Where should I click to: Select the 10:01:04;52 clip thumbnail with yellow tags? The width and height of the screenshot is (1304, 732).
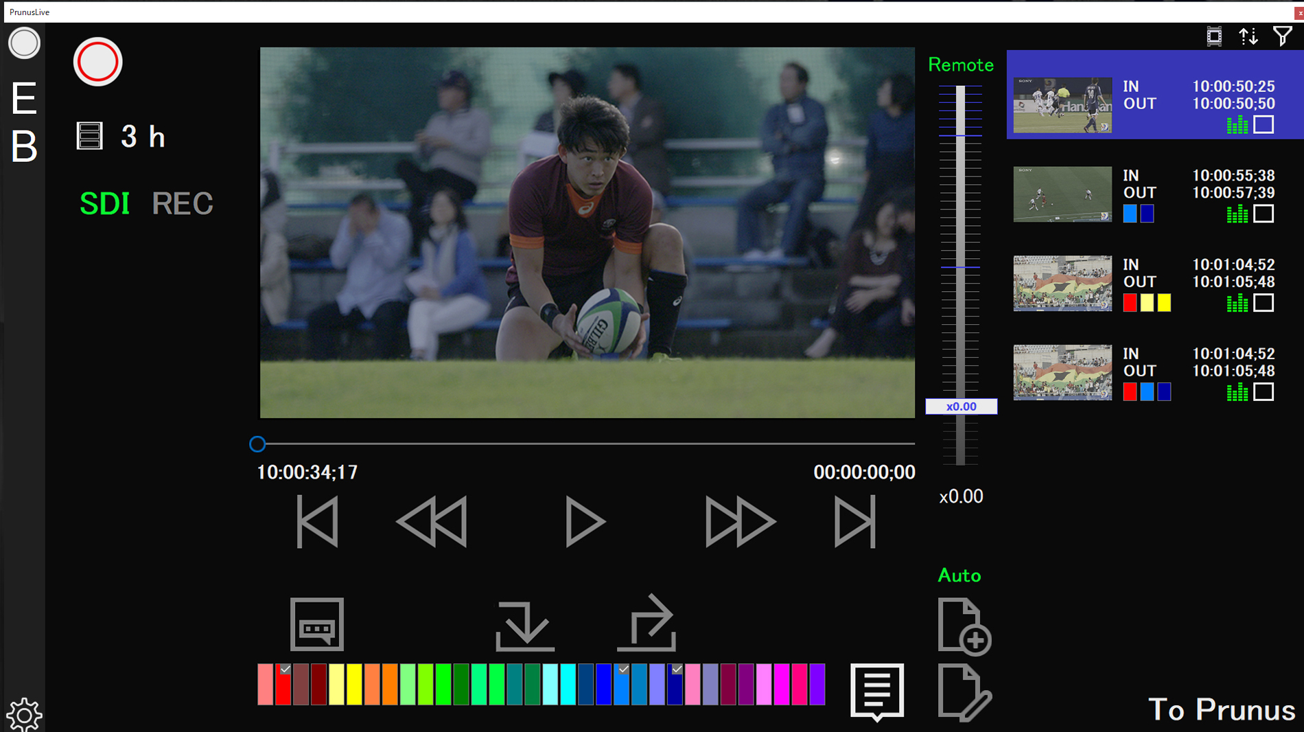pyautogui.click(x=1062, y=284)
